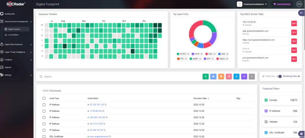This screenshot has width=305, height=138.
Task: Click the search magnifier icon
Action: pos(41,76)
